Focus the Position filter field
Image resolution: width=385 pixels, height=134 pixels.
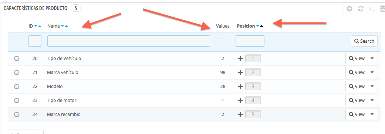pyautogui.click(x=250, y=41)
